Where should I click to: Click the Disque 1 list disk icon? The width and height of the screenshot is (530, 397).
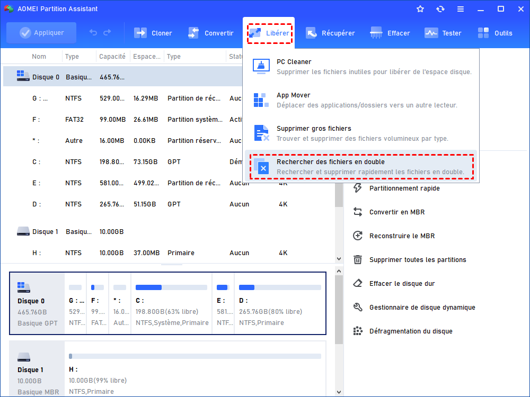point(23,231)
